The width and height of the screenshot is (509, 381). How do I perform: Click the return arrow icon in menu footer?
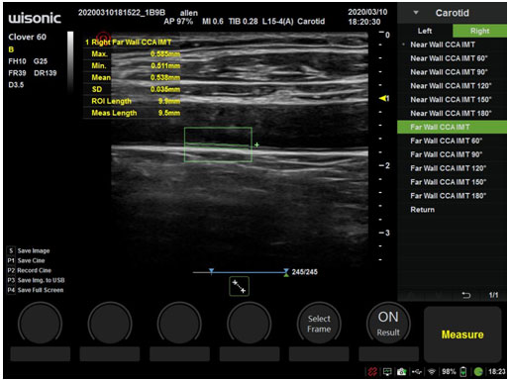[465, 295]
